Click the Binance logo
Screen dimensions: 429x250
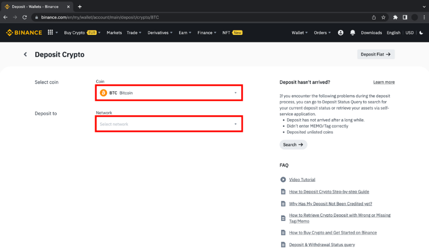tap(24, 33)
